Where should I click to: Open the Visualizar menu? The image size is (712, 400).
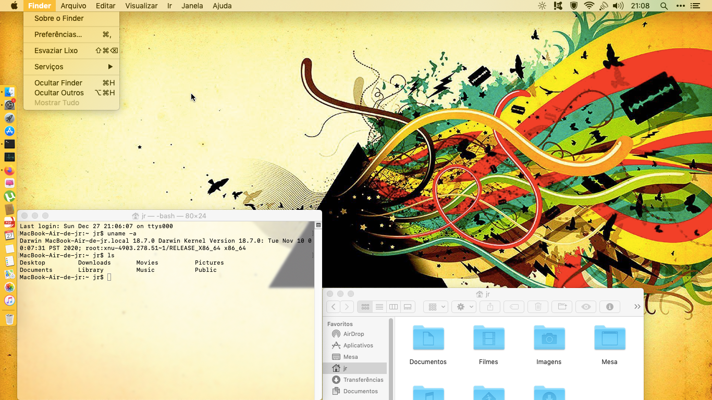click(141, 6)
